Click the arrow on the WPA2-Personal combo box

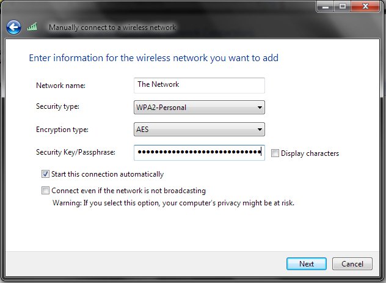coord(260,108)
